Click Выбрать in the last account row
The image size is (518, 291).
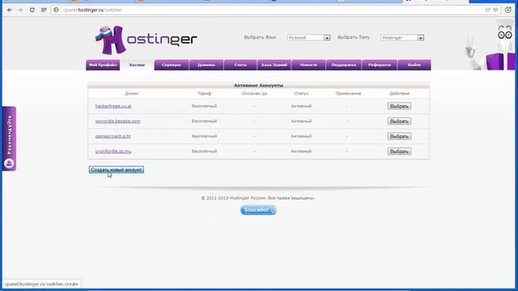[x=399, y=151]
